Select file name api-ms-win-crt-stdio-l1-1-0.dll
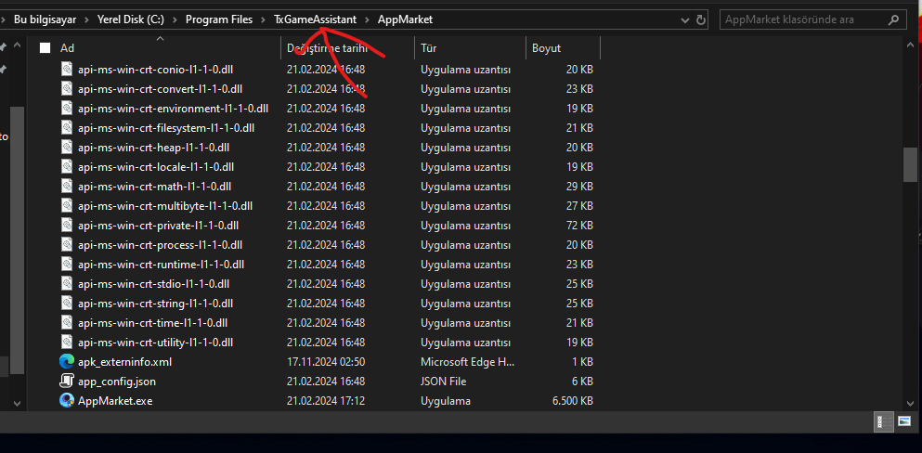922x453 pixels. click(x=153, y=284)
